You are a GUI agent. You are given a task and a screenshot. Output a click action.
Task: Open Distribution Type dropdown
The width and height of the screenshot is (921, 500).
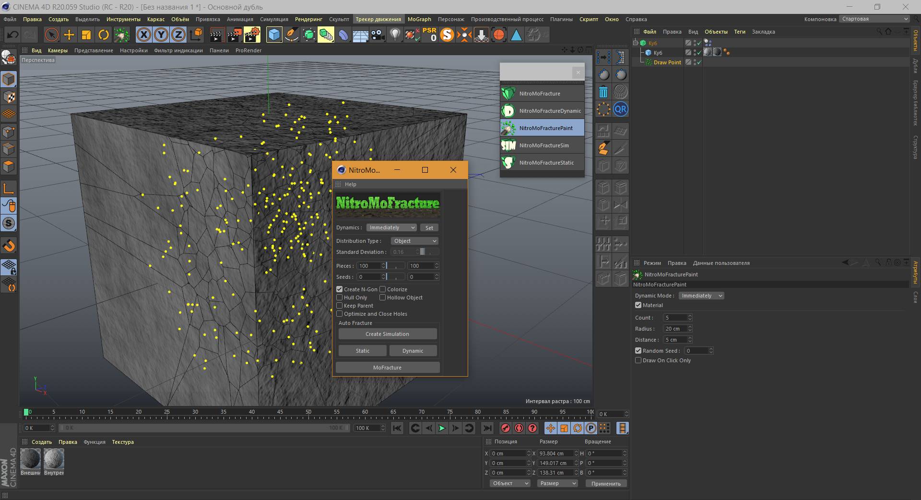pyautogui.click(x=414, y=241)
